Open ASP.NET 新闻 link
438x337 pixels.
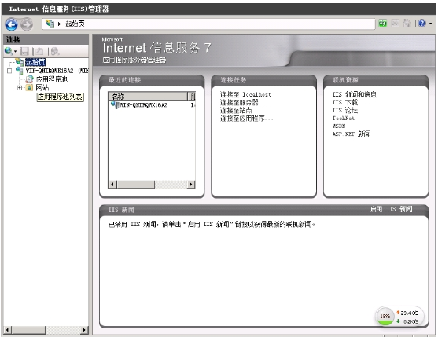point(352,134)
